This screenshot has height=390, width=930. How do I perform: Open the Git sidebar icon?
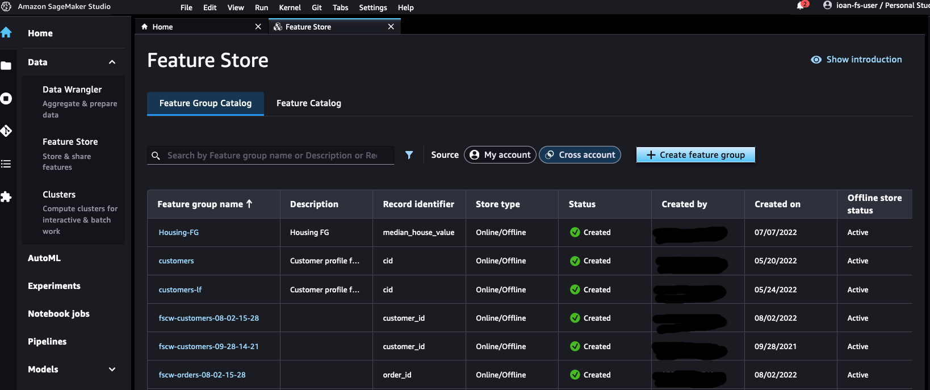pos(6,131)
